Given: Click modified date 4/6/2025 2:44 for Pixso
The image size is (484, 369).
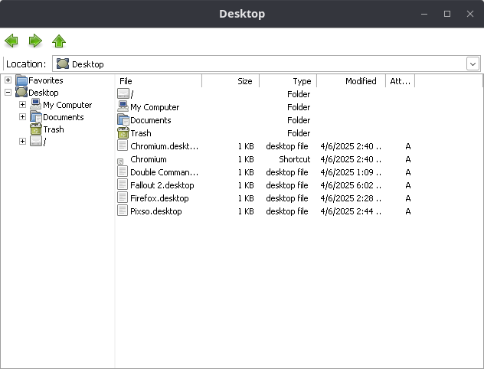Looking at the screenshot, I should coord(351,211).
